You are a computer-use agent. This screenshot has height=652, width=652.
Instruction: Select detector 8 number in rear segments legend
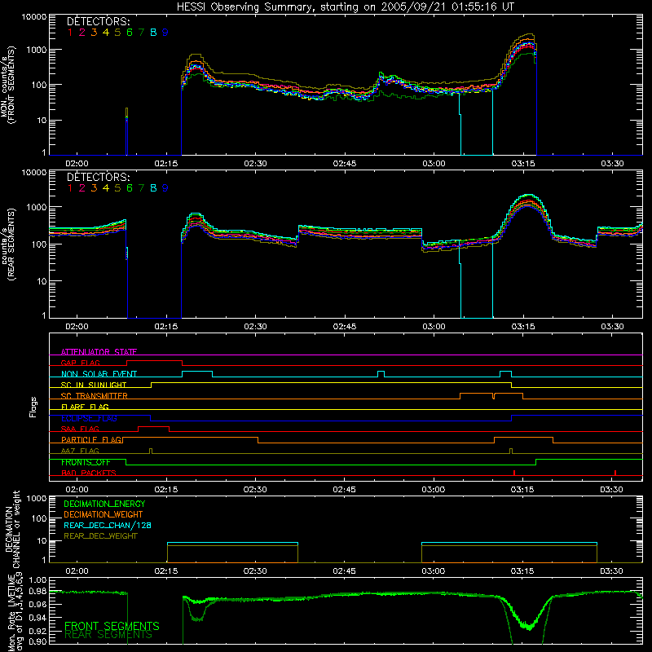(x=153, y=188)
